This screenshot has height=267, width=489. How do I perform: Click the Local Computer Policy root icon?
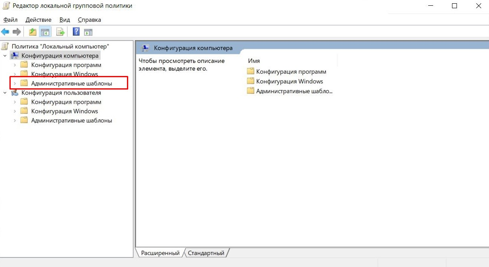tap(5, 46)
